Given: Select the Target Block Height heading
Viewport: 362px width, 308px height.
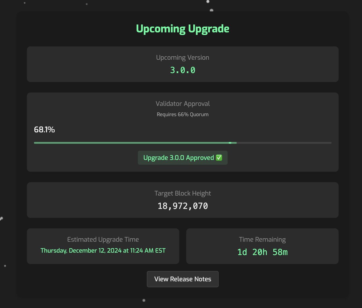Looking at the screenshot, I should tap(183, 193).
